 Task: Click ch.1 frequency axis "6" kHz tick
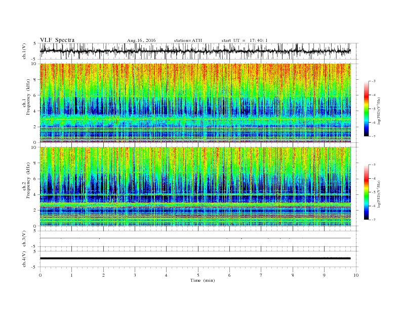pos(35,95)
